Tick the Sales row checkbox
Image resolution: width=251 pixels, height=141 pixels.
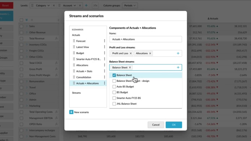point(21,26)
